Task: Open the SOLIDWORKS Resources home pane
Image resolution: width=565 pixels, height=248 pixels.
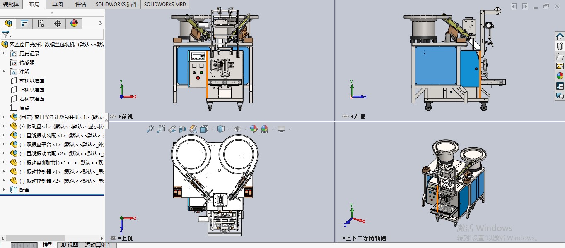Action: [560, 37]
